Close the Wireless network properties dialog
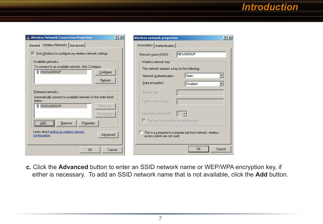 coord(230,38)
